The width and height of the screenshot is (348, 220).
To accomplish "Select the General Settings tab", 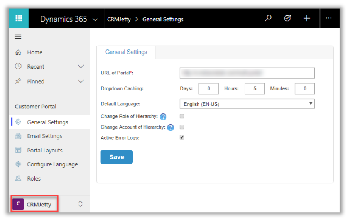I will tap(126, 52).
